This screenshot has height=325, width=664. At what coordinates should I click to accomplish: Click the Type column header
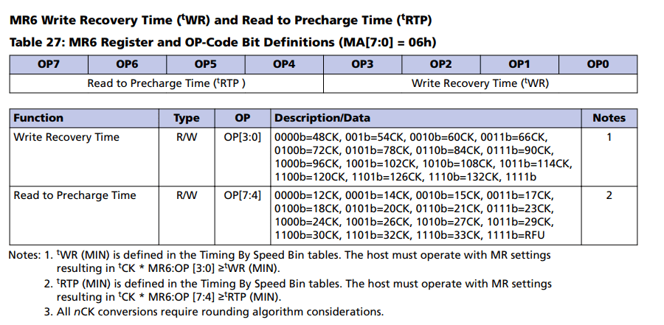point(186,118)
